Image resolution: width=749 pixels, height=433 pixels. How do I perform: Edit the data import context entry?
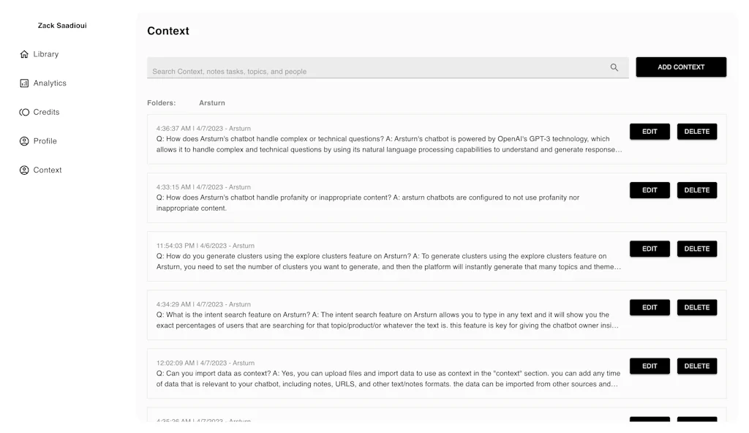(x=650, y=366)
